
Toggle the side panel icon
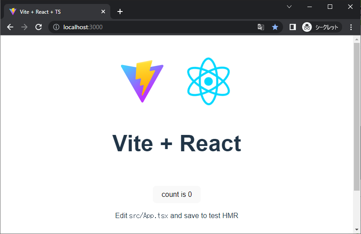tap(293, 27)
